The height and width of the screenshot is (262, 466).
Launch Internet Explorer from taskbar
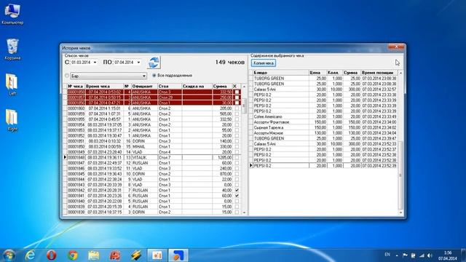(x=30, y=255)
